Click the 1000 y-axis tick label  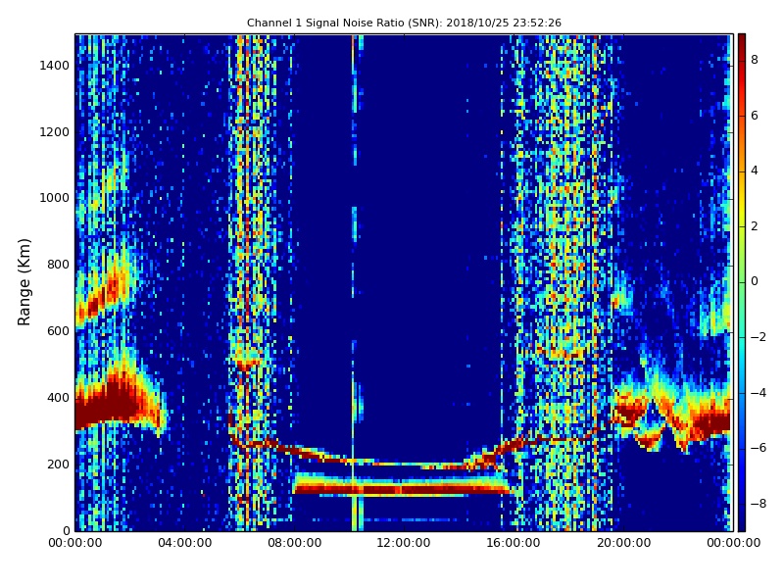coord(55,198)
